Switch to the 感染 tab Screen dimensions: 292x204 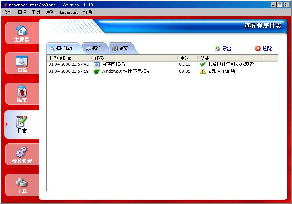[x=95, y=48]
